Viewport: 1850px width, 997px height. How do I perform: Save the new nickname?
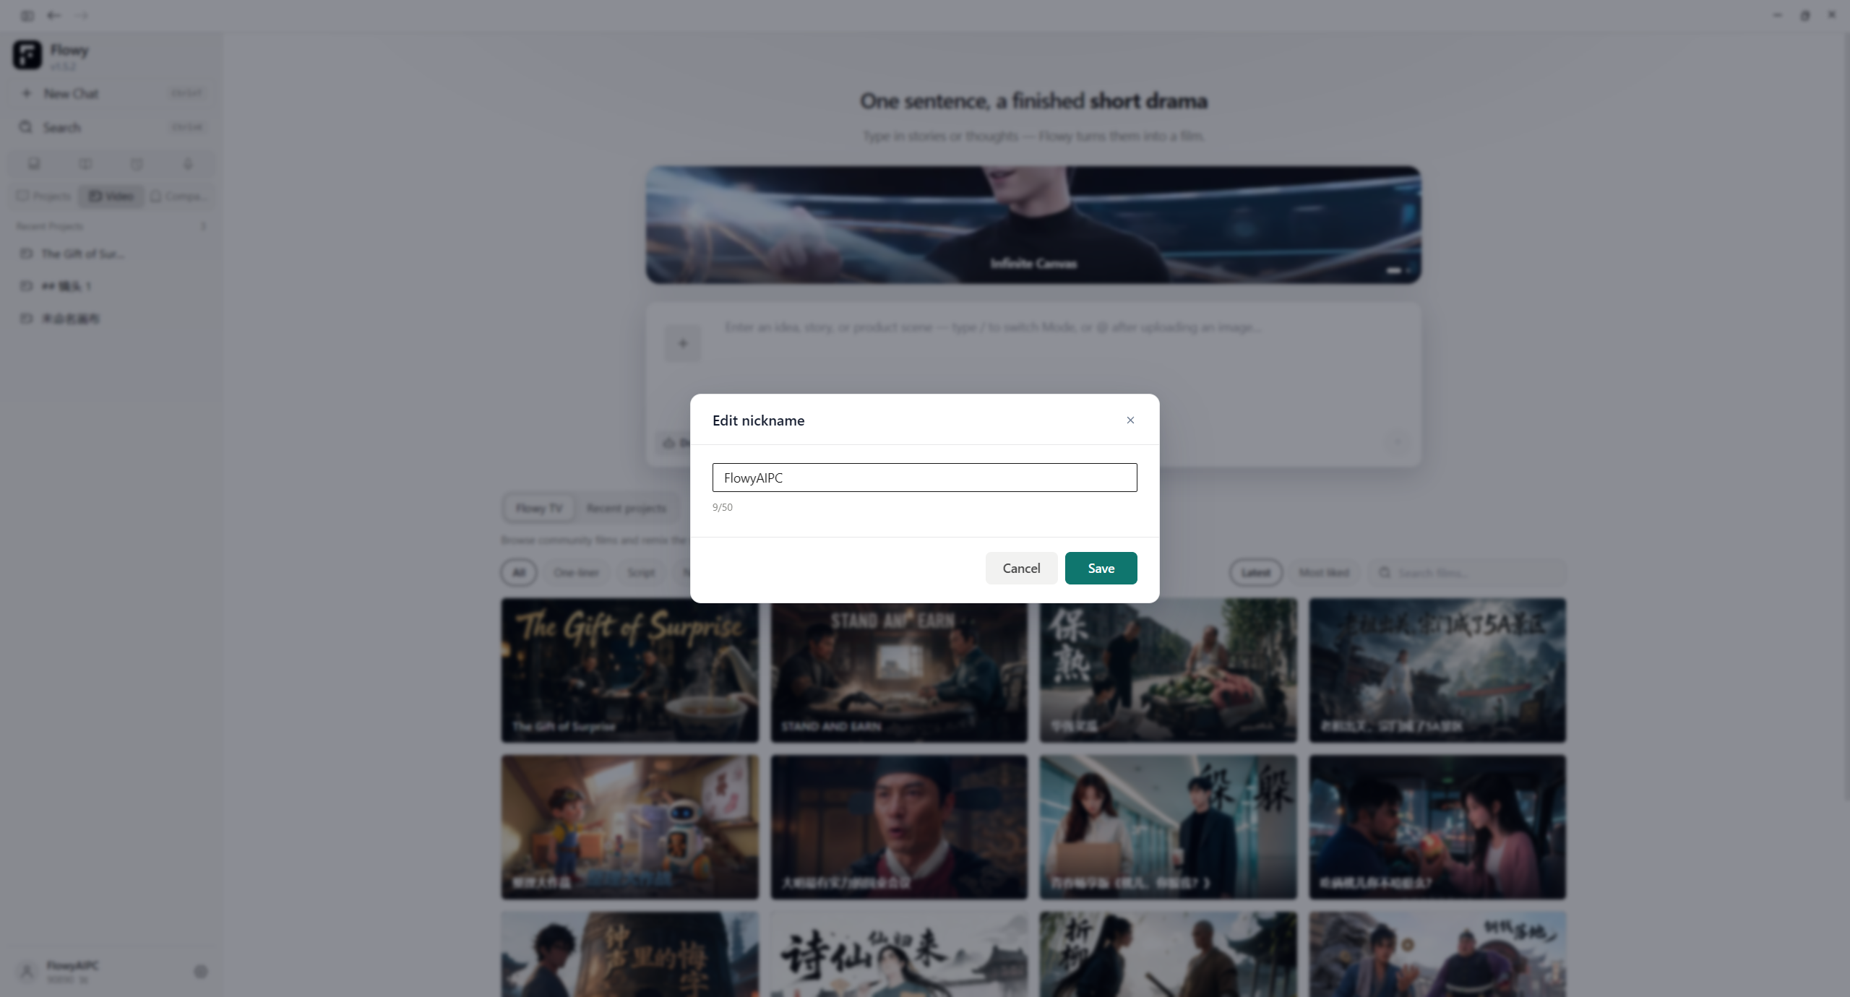tap(1101, 568)
